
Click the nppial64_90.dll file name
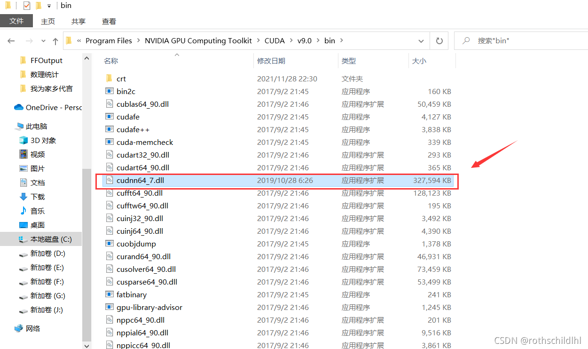142,333
